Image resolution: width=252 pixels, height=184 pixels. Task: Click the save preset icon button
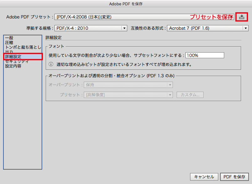[x=242, y=17]
